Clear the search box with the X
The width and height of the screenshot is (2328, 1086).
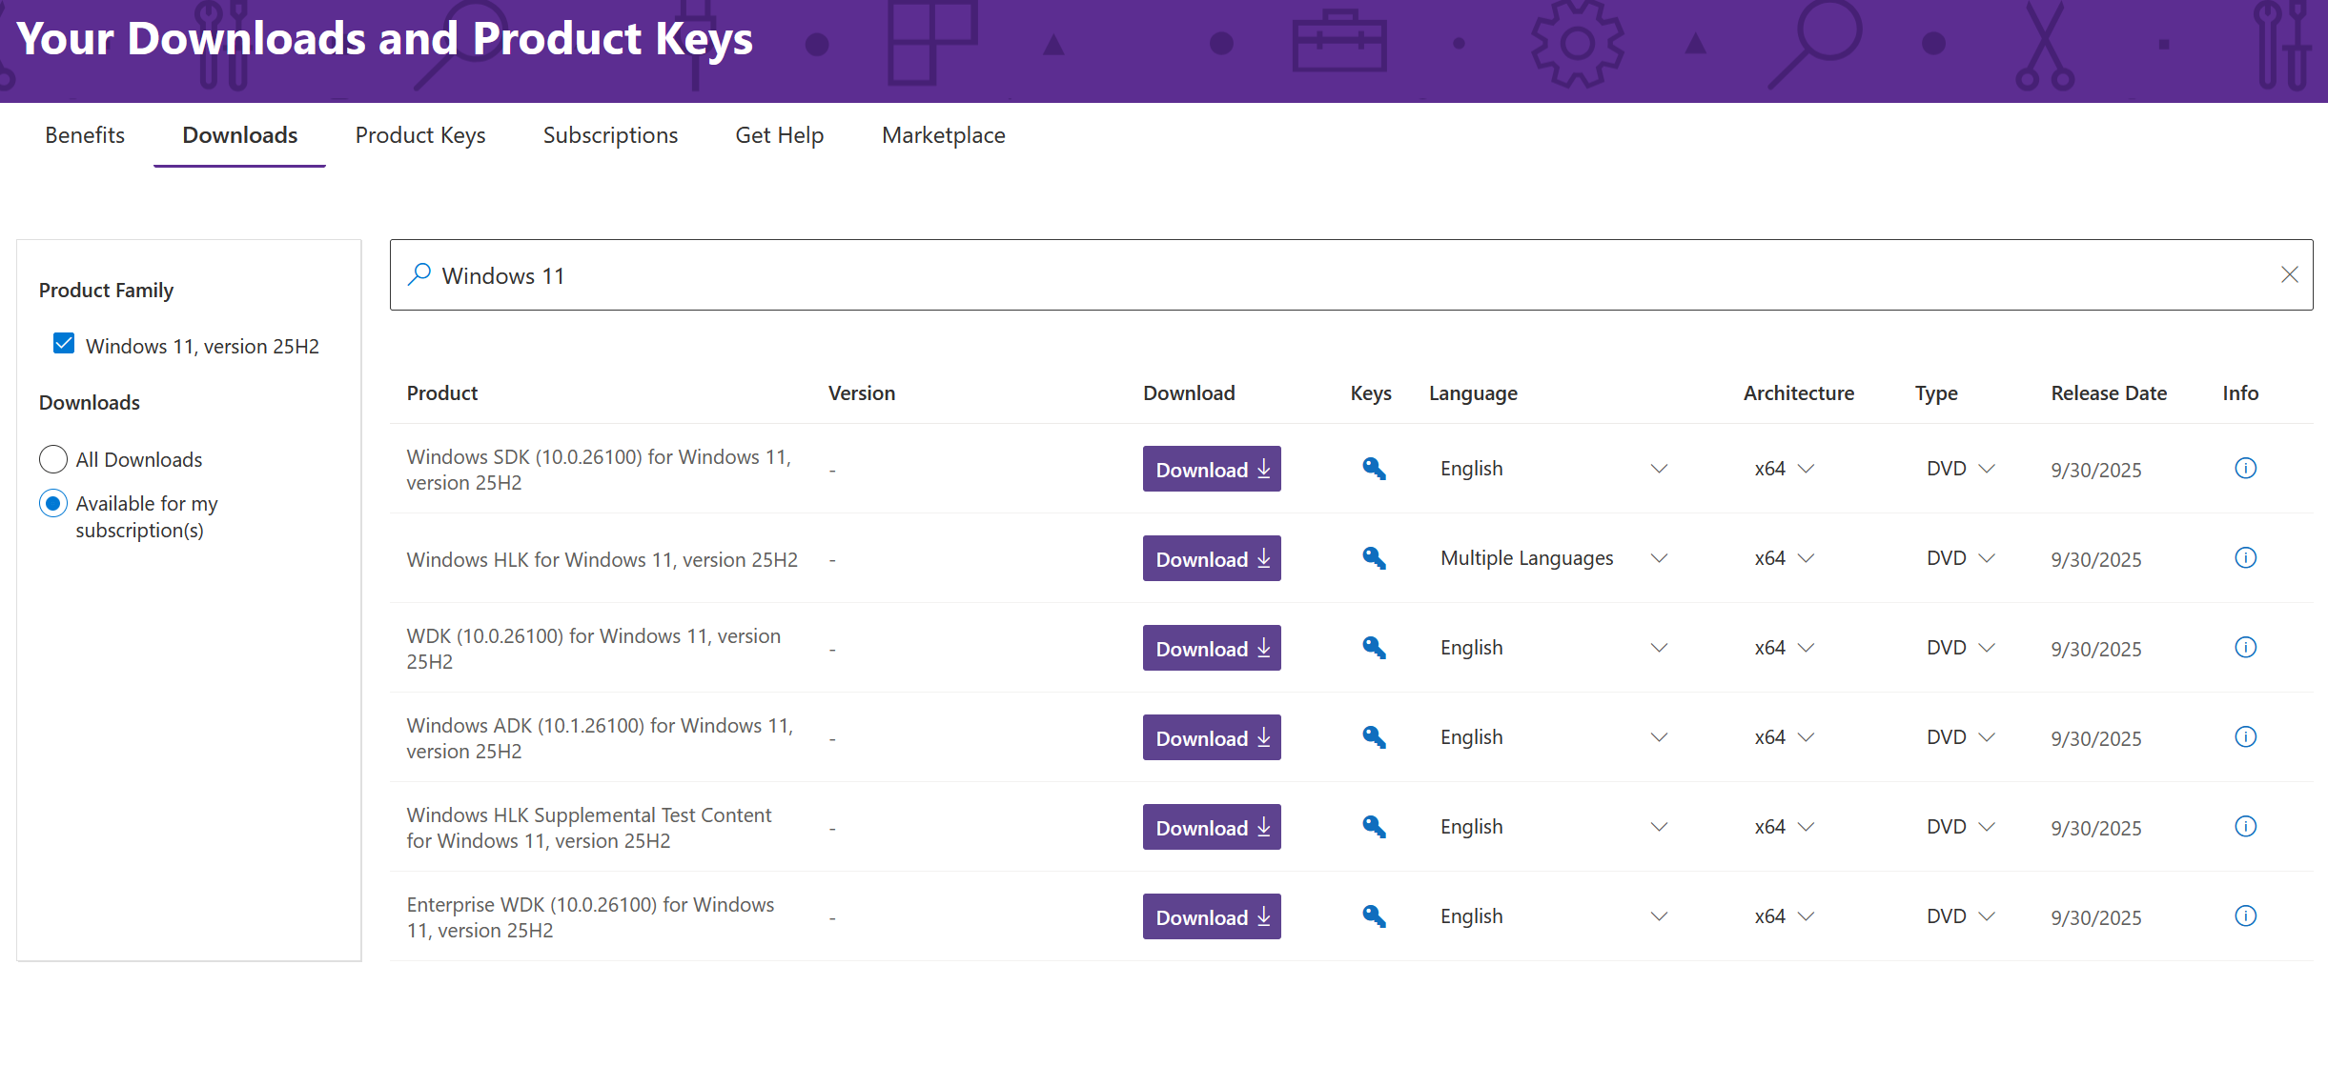tap(2289, 274)
